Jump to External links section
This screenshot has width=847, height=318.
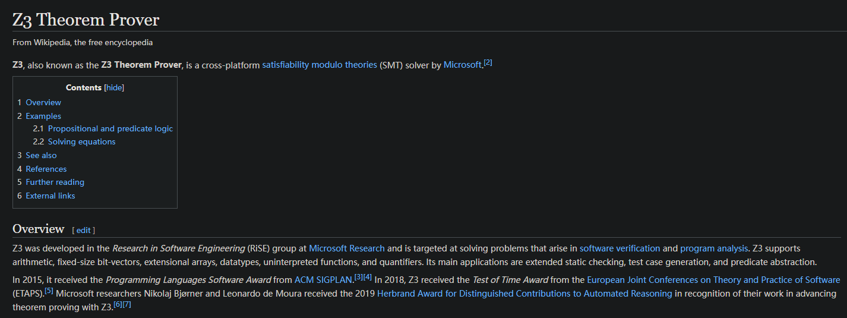pos(50,196)
